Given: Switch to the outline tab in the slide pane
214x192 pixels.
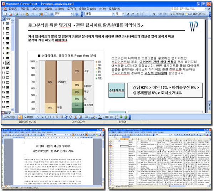Looking at the screenshot, I should pos(4,19).
